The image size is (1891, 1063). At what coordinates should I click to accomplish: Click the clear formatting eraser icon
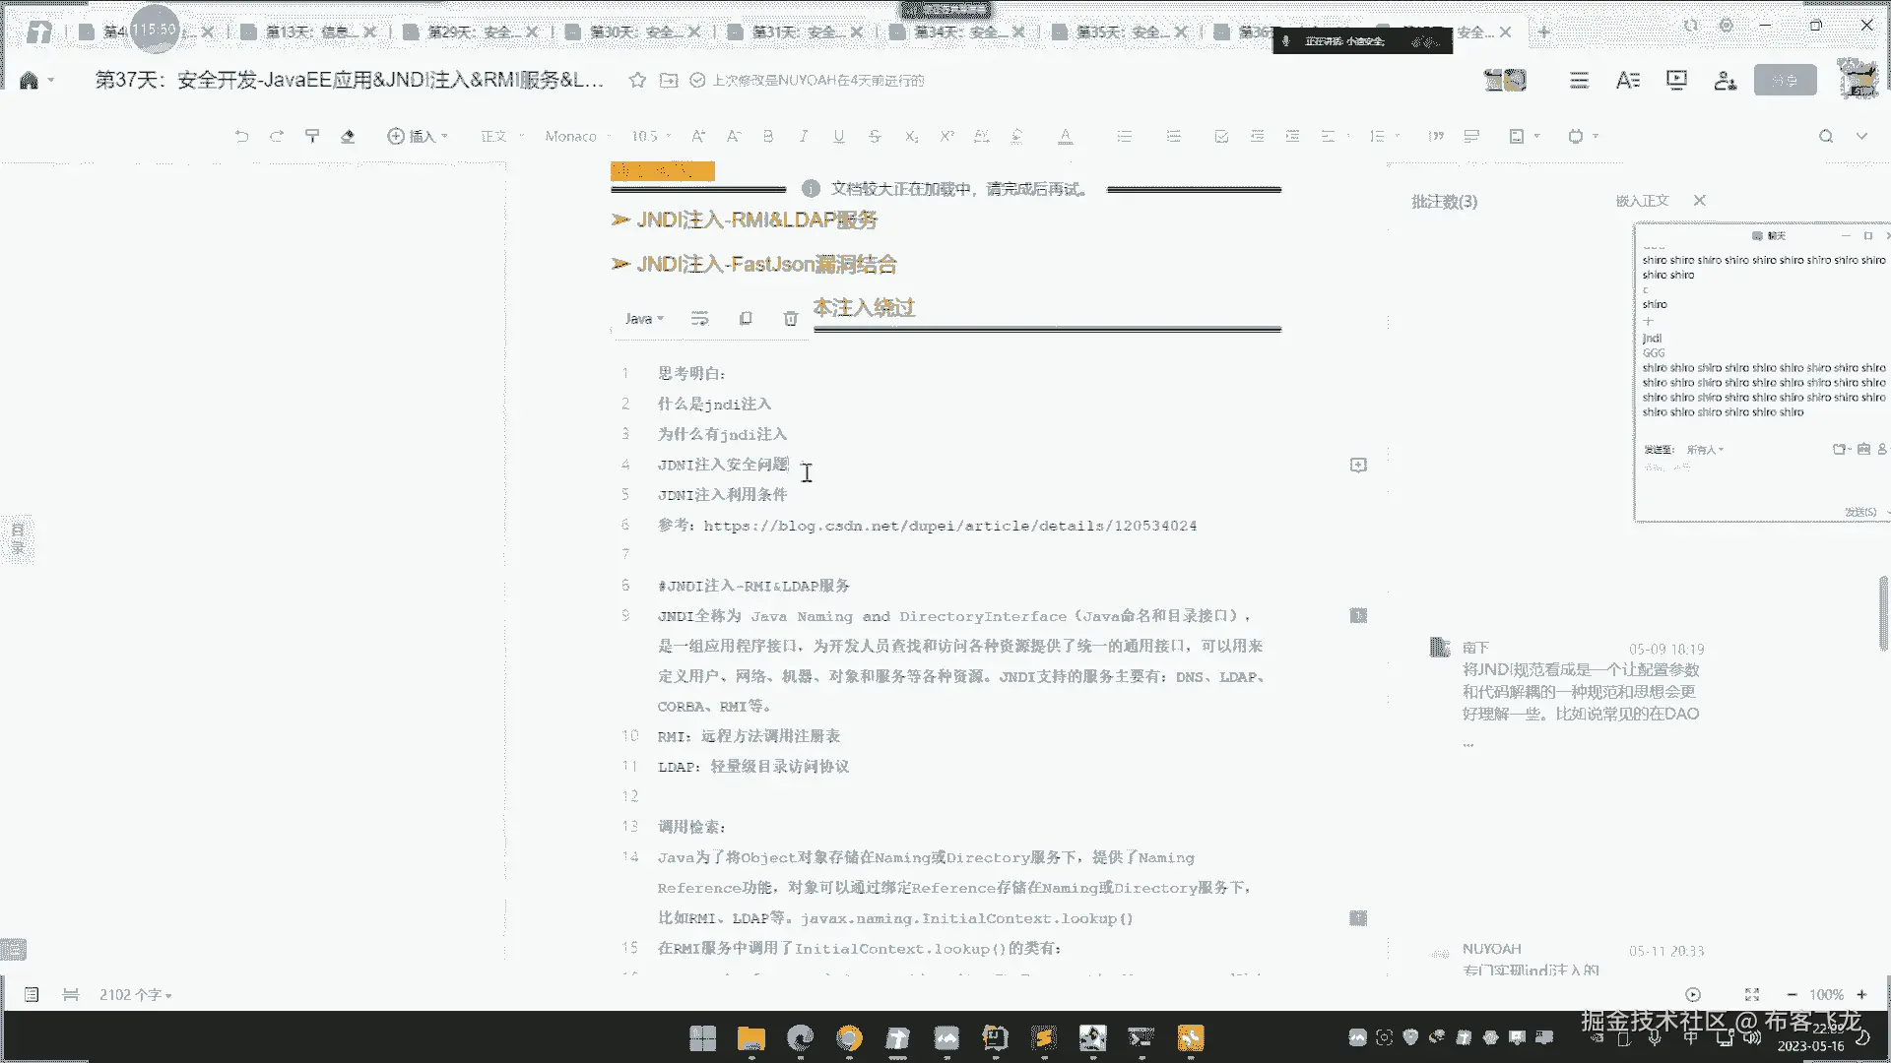click(x=348, y=137)
